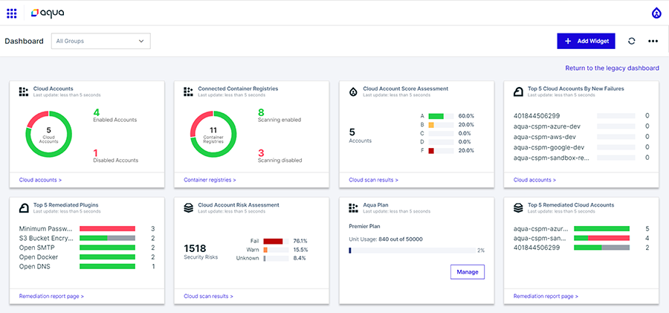Click the Unknown 8.4% risk row
Image resolution: width=669 pixels, height=313 pixels.
pos(271,258)
